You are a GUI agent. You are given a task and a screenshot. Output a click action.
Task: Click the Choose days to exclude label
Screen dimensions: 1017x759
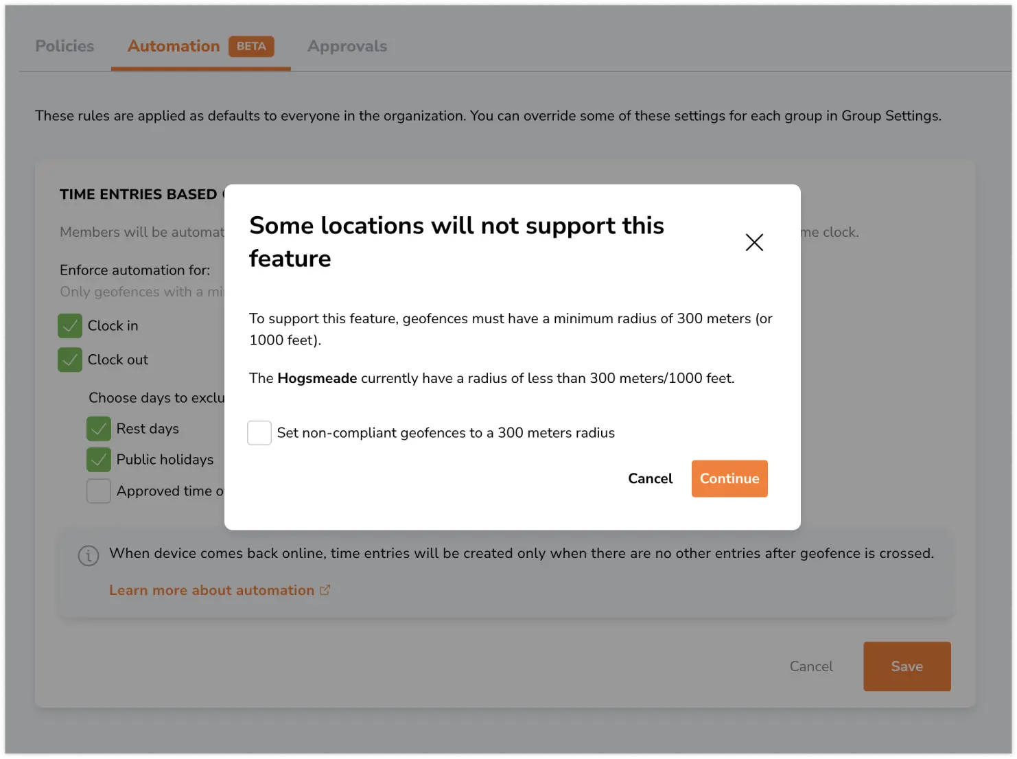(156, 398)
